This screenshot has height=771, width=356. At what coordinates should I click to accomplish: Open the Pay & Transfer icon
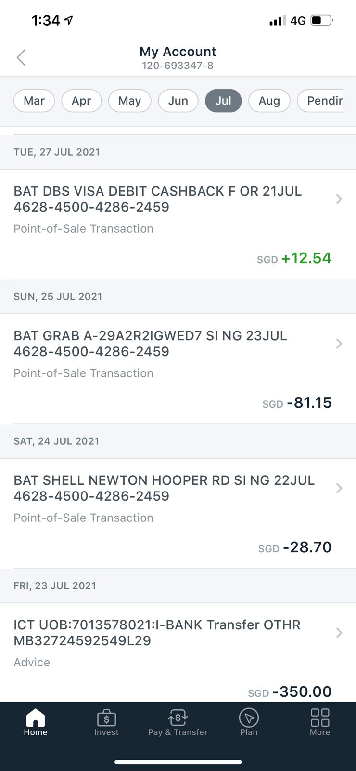click(x=178, y=718)
